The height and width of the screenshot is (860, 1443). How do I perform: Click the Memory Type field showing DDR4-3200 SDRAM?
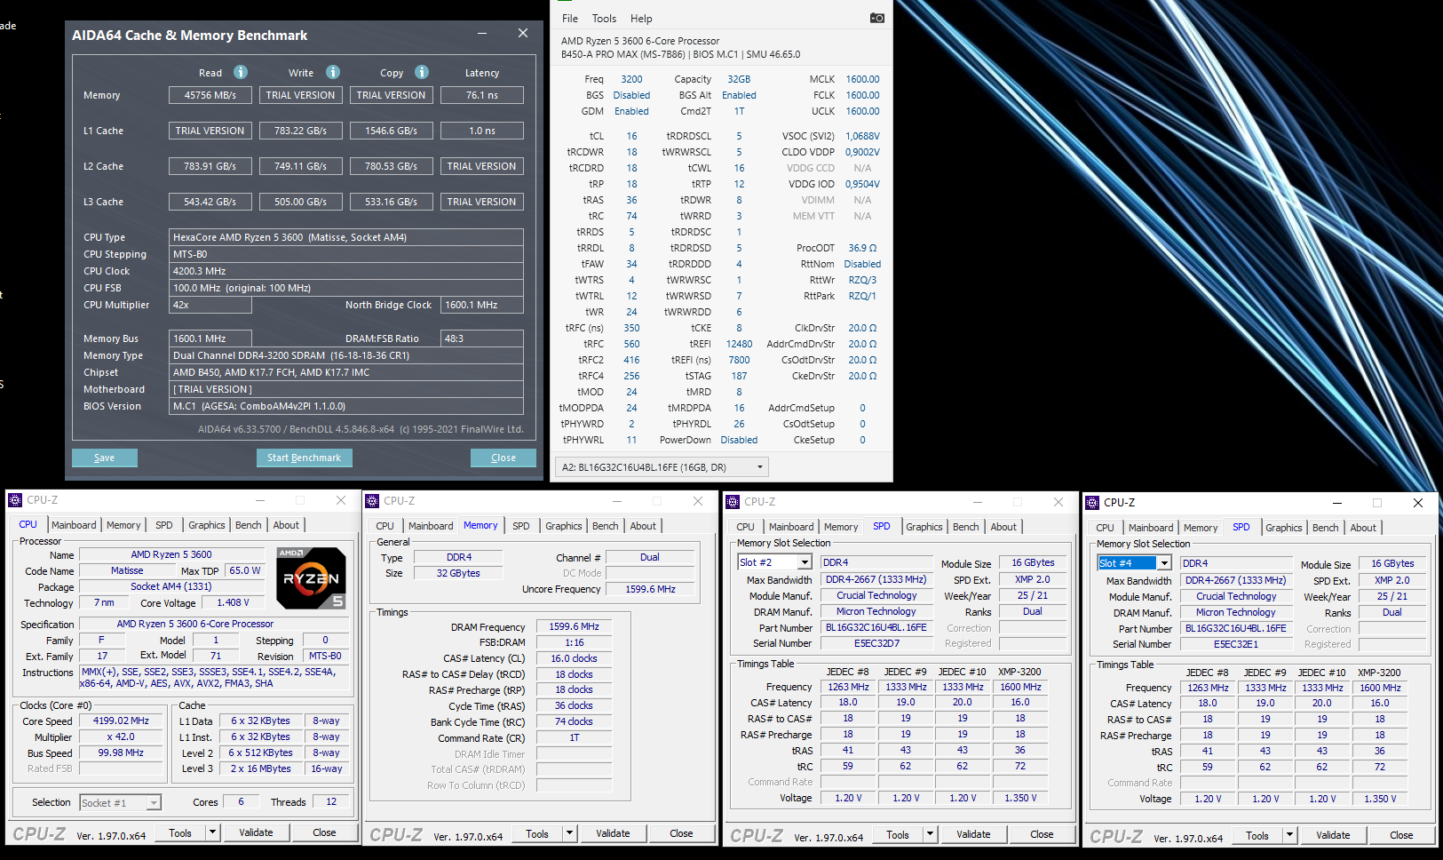(346, 355)
